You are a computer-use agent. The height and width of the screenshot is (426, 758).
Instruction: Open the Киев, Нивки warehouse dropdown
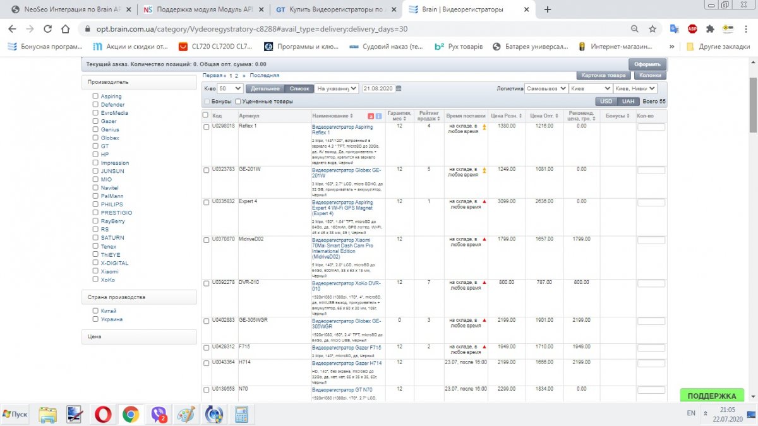click(x=635, y=88)
